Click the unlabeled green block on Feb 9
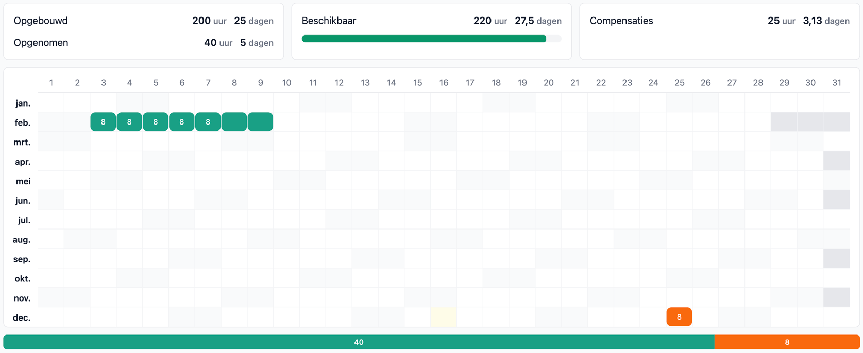 (260, 122)
